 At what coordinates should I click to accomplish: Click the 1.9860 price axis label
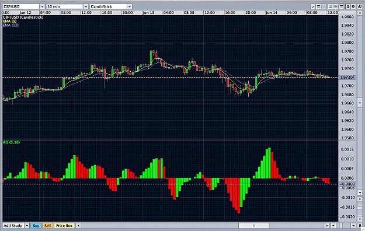click(347, 17)
